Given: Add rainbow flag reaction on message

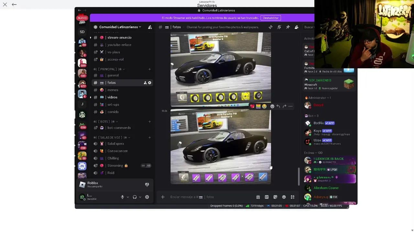Looking at the screenshot, I should click(x=258, y=106).
